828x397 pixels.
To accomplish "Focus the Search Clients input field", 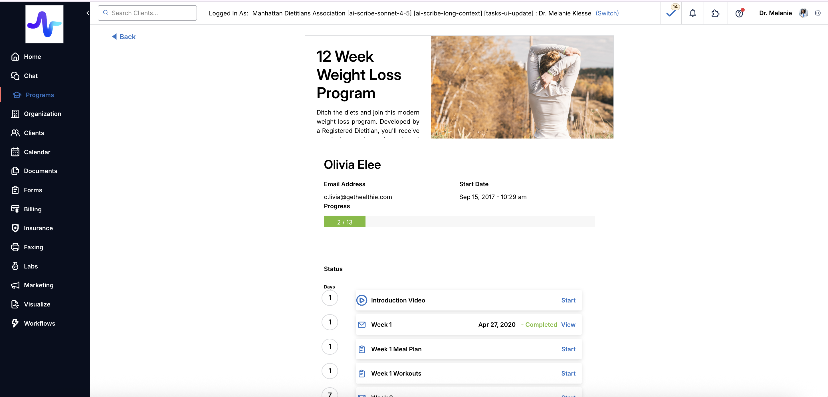I will click(x=151, y=13).
